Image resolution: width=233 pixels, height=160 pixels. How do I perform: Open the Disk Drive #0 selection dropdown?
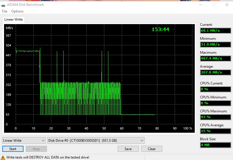pos(96,141)
